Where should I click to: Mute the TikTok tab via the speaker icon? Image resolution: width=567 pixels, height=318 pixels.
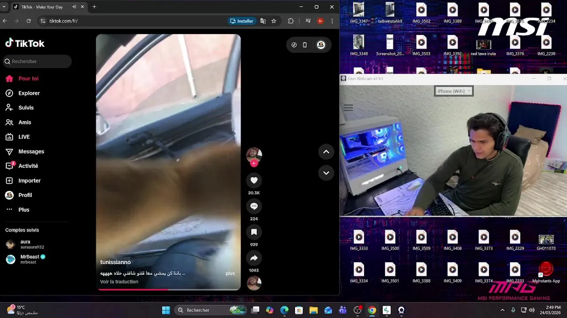click(x=74, y=7)
